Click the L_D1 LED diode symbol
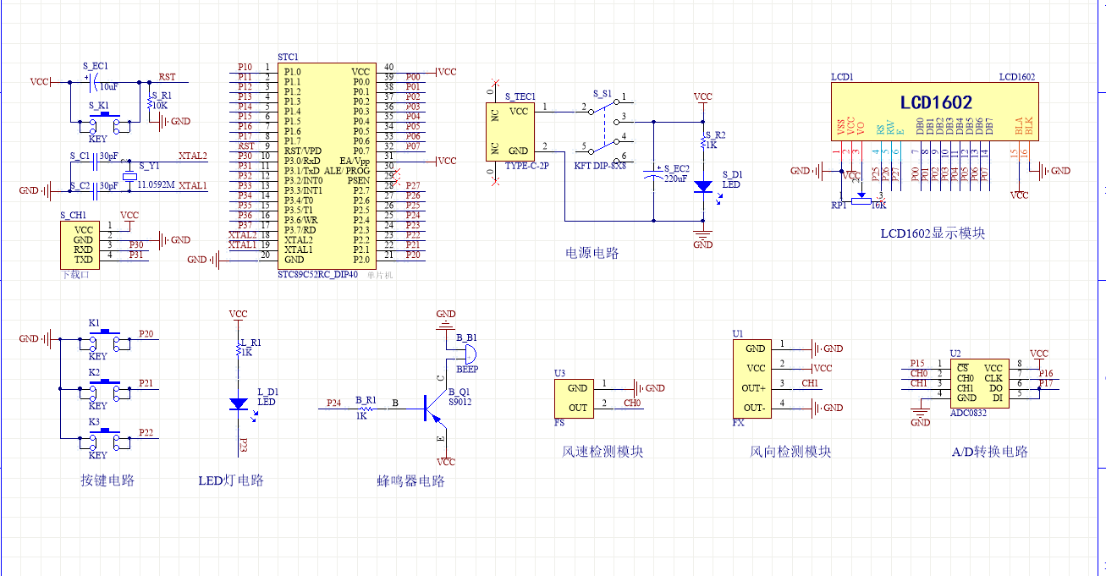The width and height of the screenshot is (1106, 576). point(239,404)
